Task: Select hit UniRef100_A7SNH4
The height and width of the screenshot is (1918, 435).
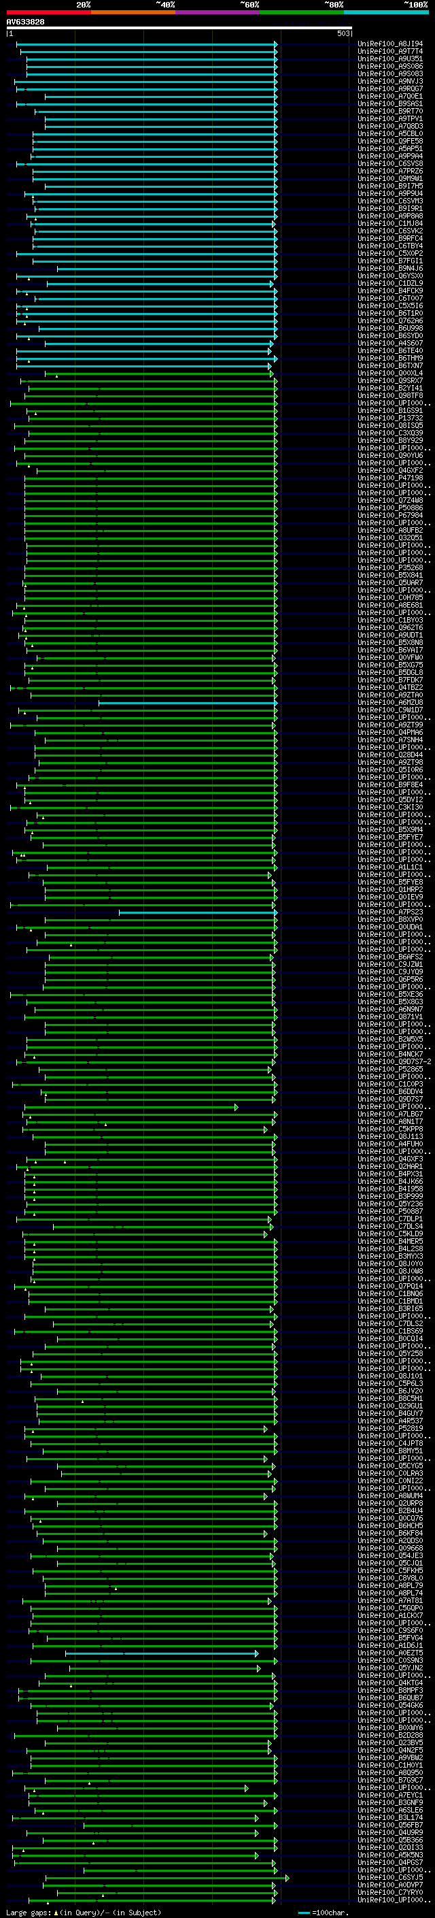Action: coord(390,740)
